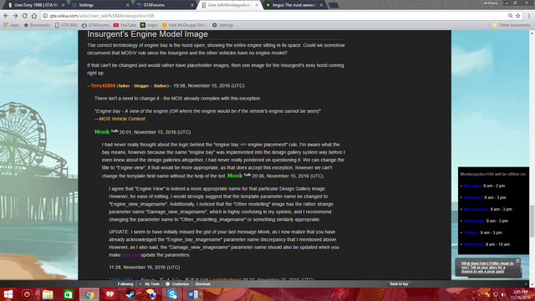Click the Tuesdays offline schedule entry
This screenshot has height=301, width=535.
[x=485, y=197]
